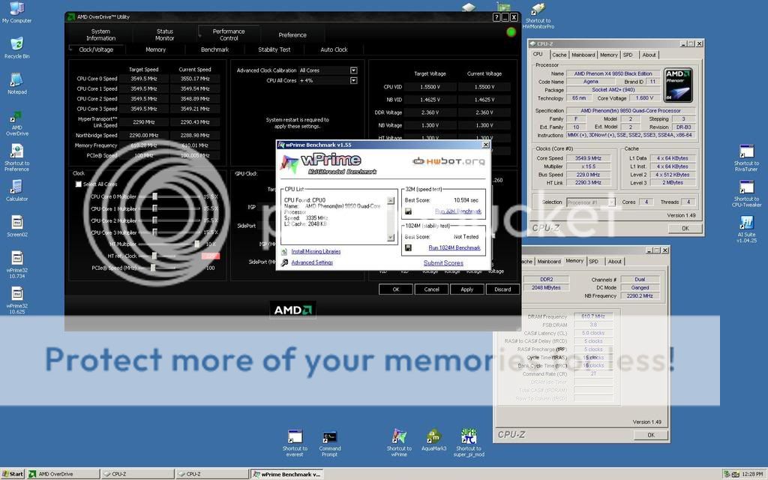Open the Cache tab in the front CPU-Z window
The image size is (768, 480).
point(559,55)
